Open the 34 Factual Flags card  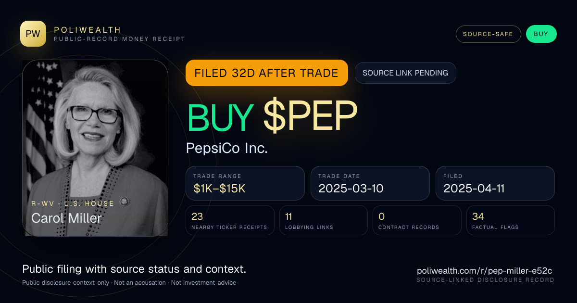511,220
